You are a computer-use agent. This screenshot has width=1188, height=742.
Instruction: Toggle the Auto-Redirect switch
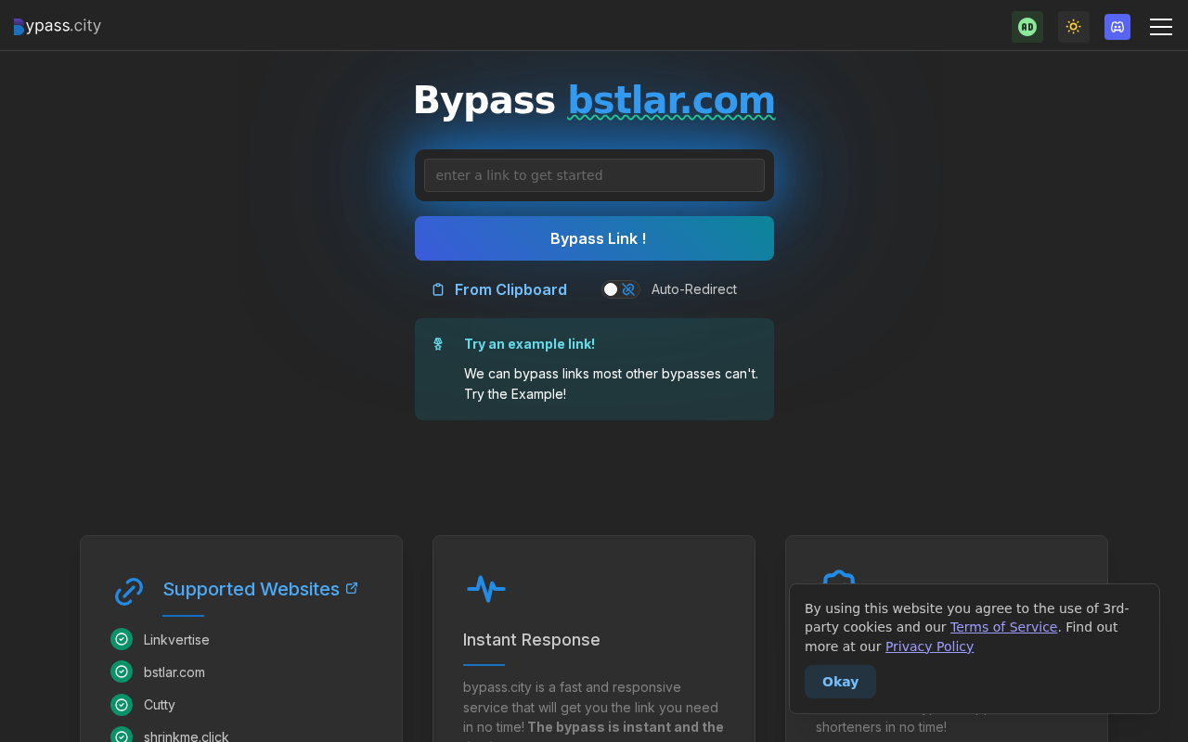620,289
